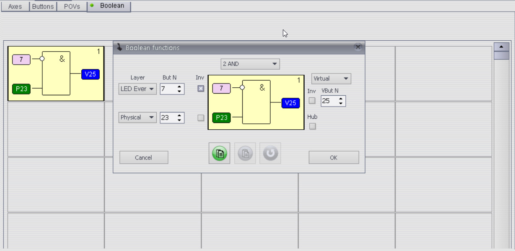
Task: Open the 2 AND function dropdown
Action: pyautogui.click(x=250, y=64)
